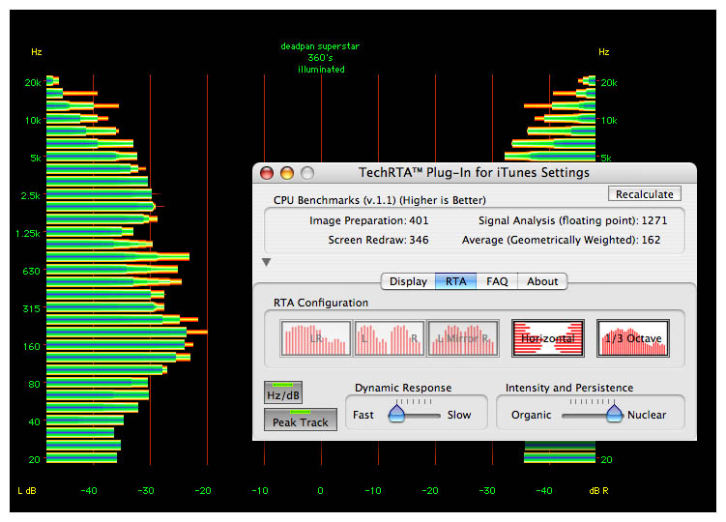Collapse the CPU Benchmarks disclosure triangle
Viewport: 726px width, 522px height.
(x=266, y=263)
